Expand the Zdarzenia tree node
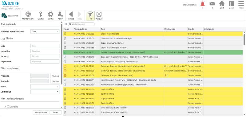246x117 pixels. [x=5, y=107]
